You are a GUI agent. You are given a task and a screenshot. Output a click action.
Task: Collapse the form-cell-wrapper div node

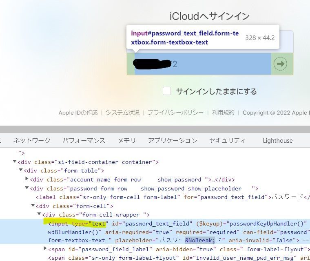tap(39, 214)
